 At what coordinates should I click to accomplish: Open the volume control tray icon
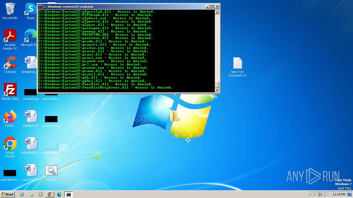click(313, 194)
